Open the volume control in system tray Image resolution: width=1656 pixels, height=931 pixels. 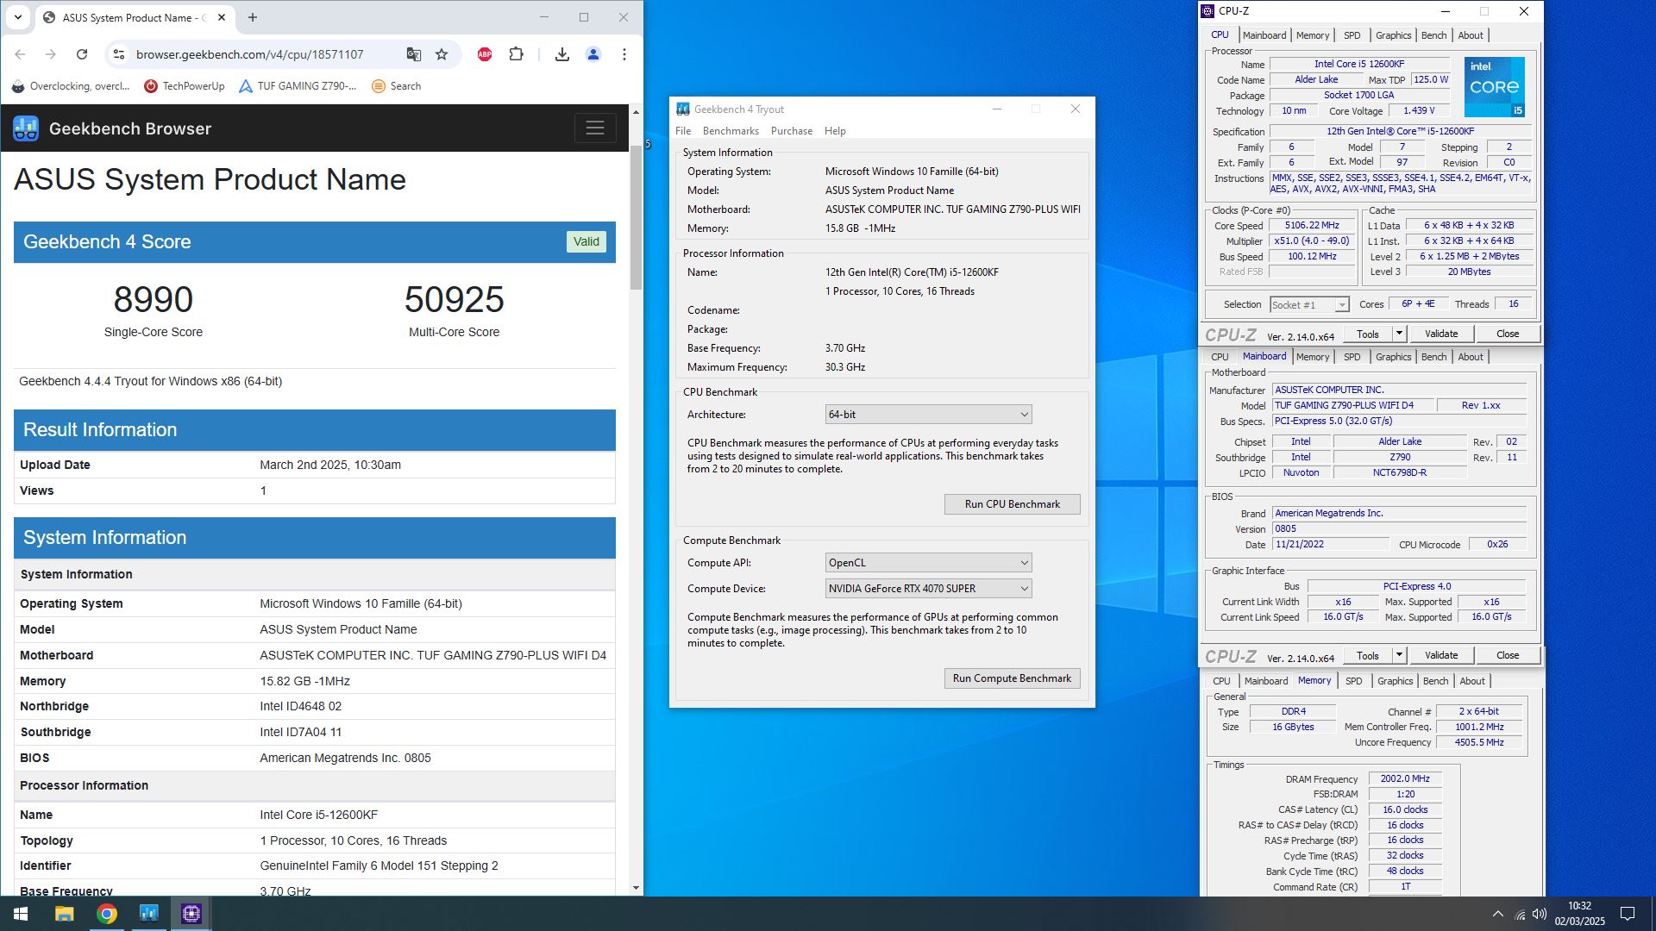coord(1540,914)
